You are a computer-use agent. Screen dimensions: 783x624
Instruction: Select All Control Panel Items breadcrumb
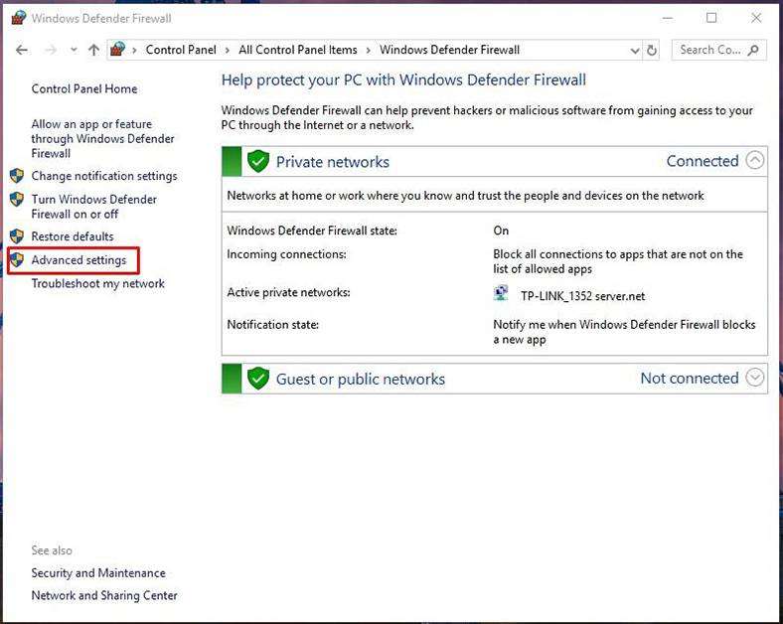coord(298,50)
